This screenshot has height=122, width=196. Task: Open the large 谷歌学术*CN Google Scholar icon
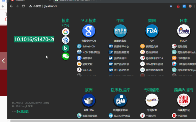pyautogui.click(x=89, y=31)
